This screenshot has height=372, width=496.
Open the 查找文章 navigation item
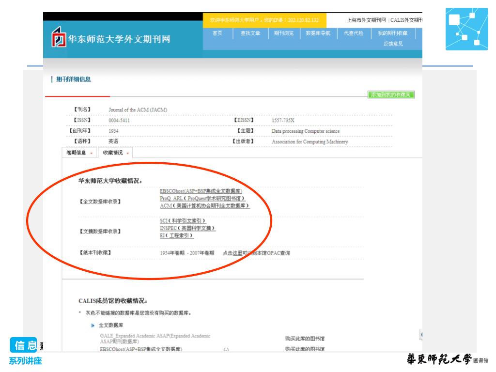click(250, 33)
